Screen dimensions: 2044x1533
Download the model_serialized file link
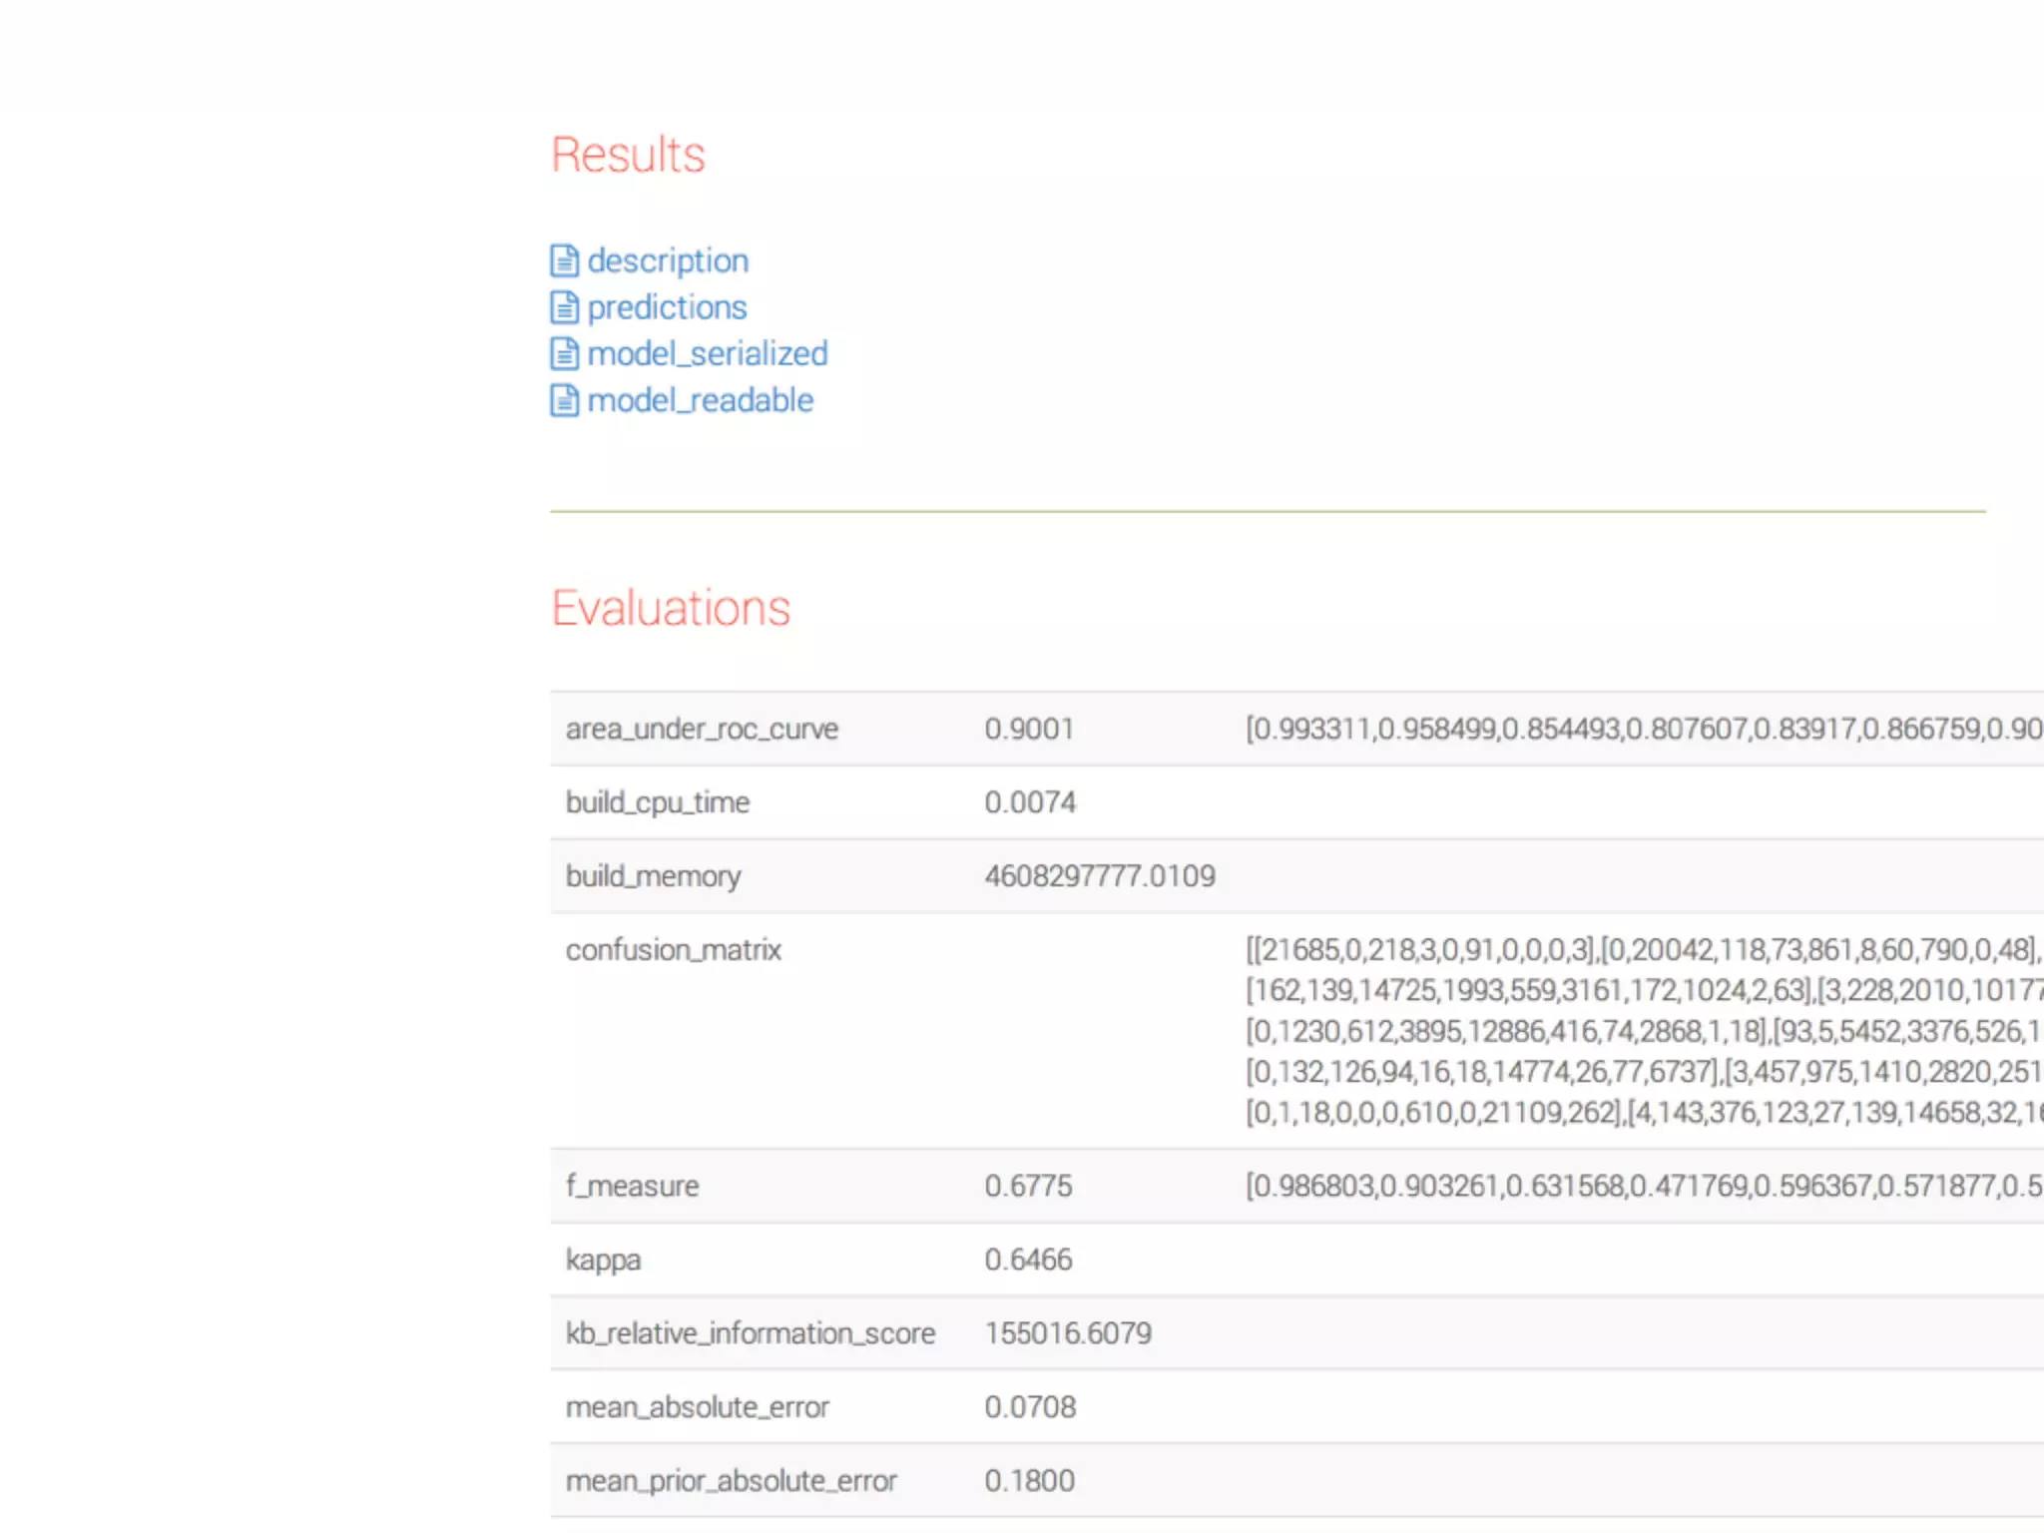[708, 353]
